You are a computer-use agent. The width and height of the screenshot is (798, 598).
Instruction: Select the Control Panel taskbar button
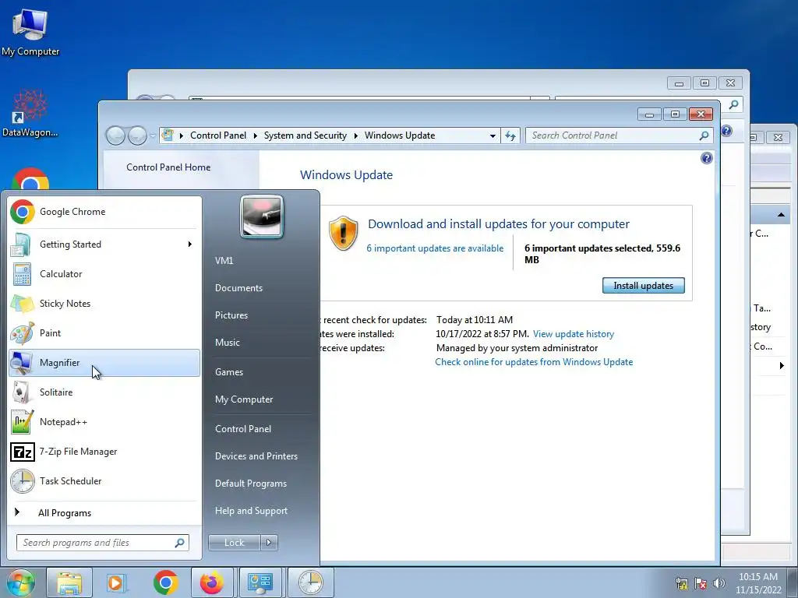point(260,582)
